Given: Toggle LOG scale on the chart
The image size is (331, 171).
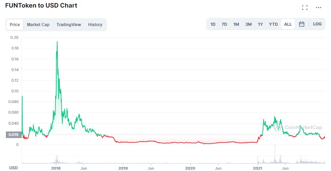Looking at the screenshot, I should point(317,24).
